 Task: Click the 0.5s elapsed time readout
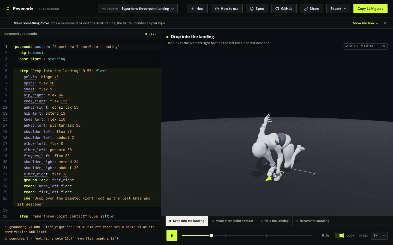[326, 235]
